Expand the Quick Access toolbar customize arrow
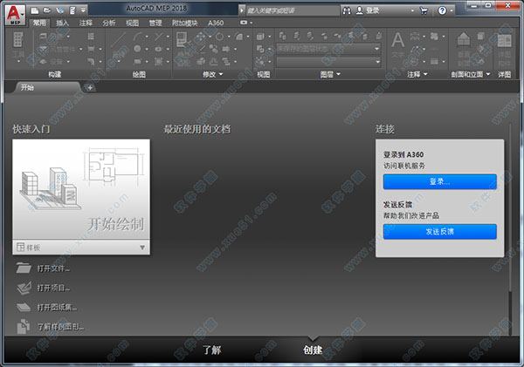524x367 pixels. 83,10
